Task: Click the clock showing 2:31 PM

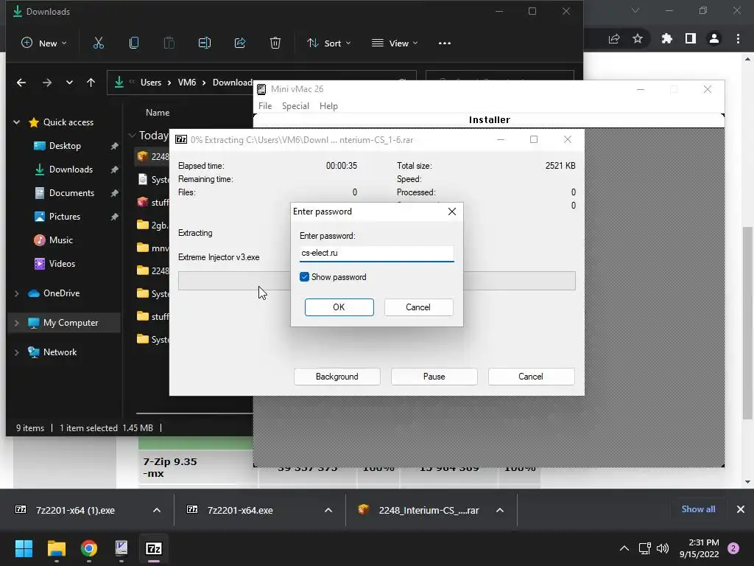Action: pyautogui.click(x=703, y=542)
